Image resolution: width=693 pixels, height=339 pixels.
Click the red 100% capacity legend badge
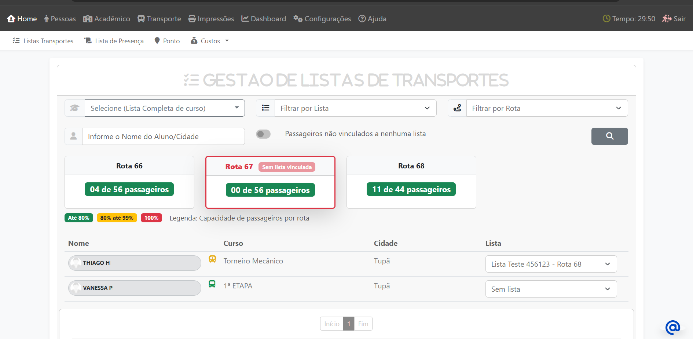(151, 218)
